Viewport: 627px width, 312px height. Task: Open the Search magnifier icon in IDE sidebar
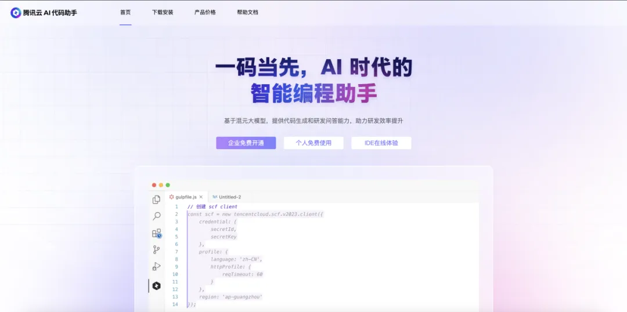point(156,216)
